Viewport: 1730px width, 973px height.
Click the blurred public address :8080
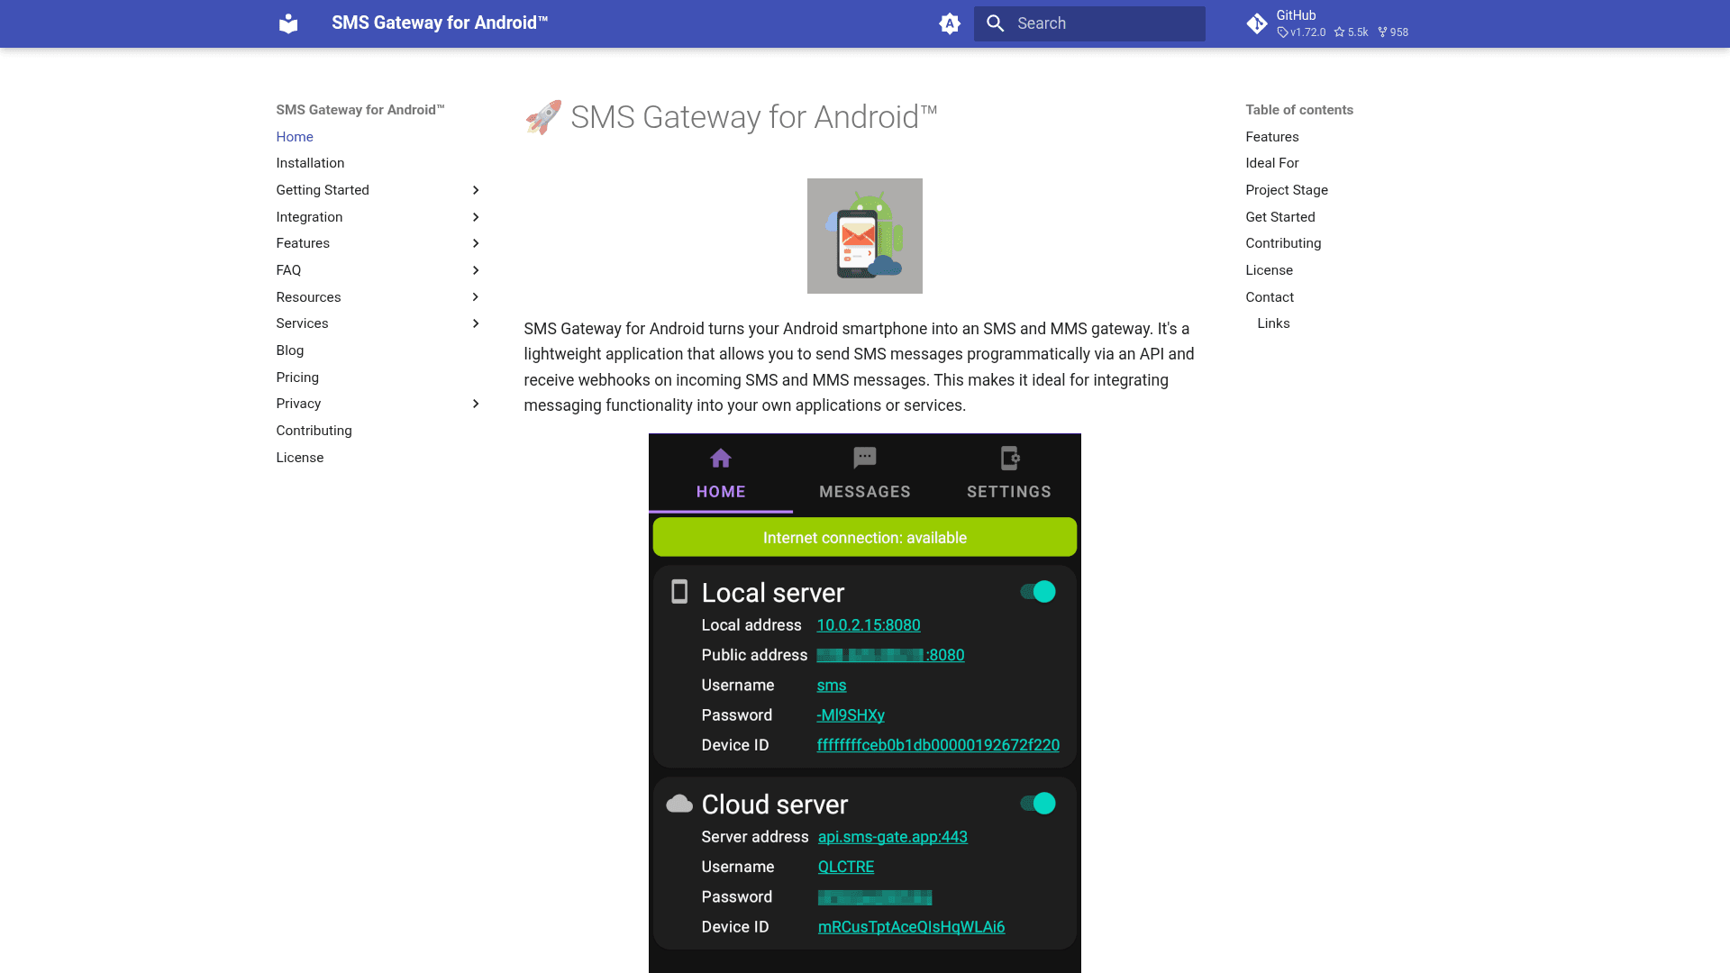click(890, 655)
